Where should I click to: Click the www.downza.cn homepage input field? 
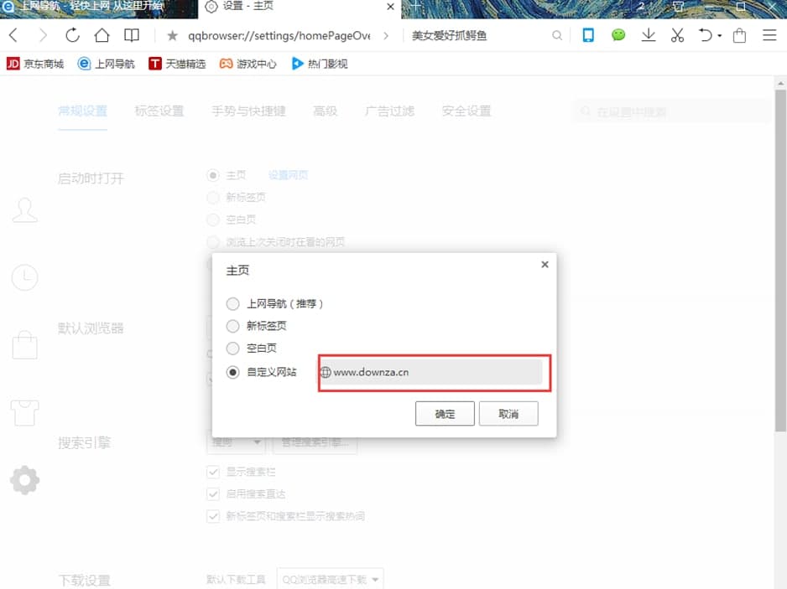433,372
